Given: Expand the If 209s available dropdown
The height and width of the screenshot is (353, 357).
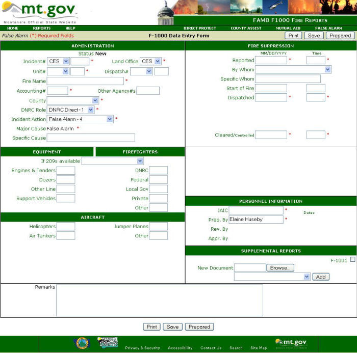Looking at the screenshot, I should 112,161.
